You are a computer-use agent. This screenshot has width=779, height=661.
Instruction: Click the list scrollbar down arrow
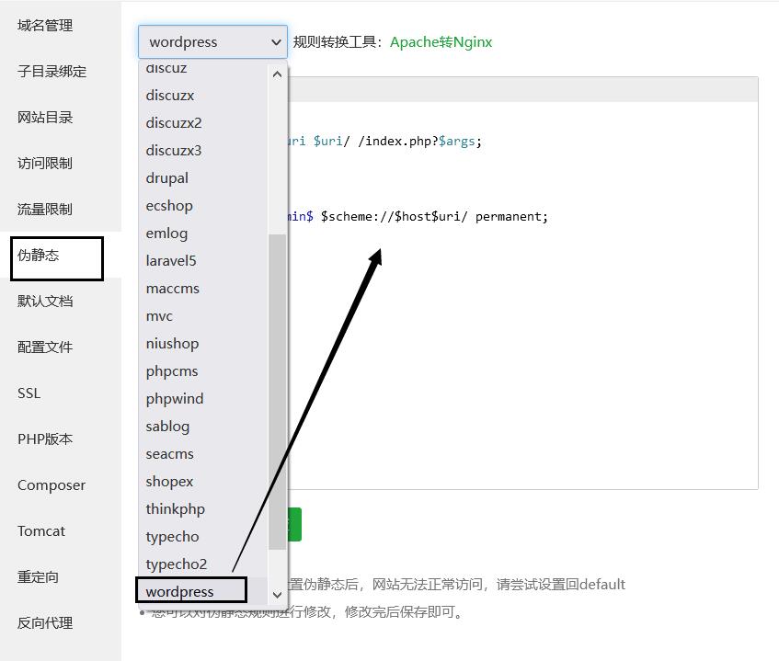tap(277, 595)
